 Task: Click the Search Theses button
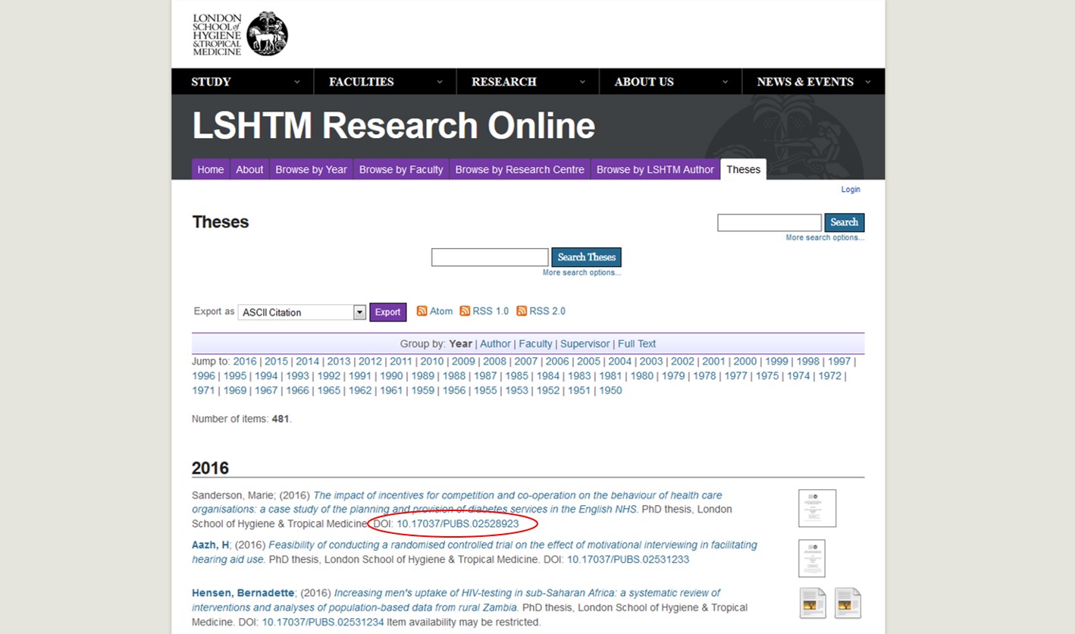coord(586,257)
